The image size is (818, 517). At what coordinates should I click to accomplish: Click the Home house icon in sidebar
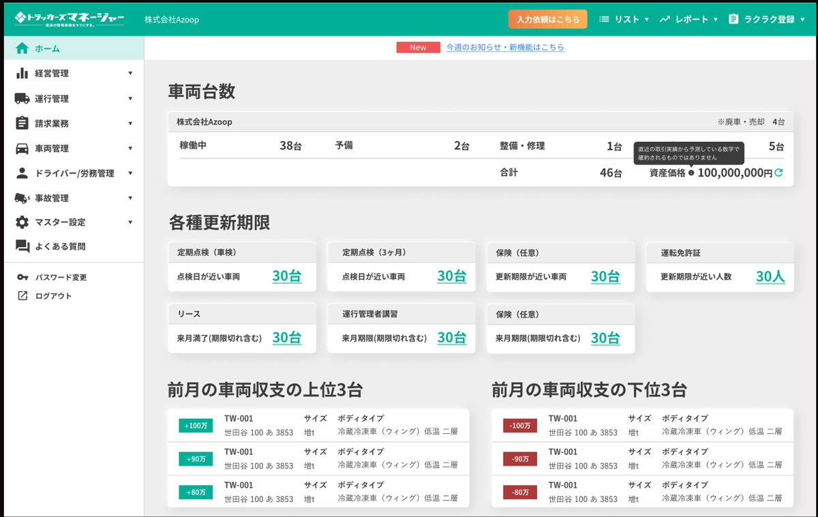pyautogui.click(x=22, y=48)
